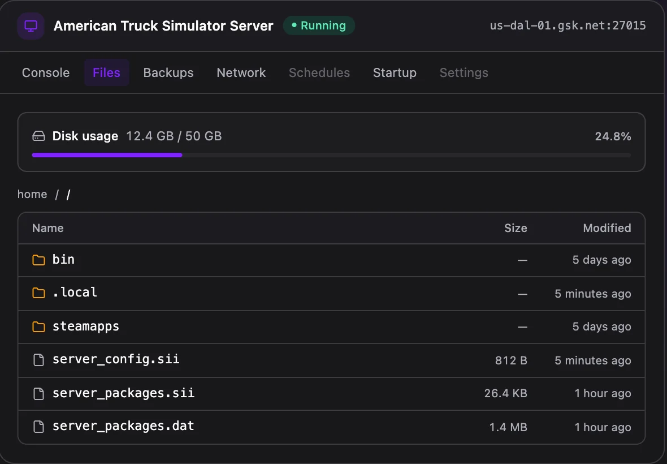This screenshot has height=464, width=667.
Task: Click the 26.4 KB size value
Action: (506, 393)
